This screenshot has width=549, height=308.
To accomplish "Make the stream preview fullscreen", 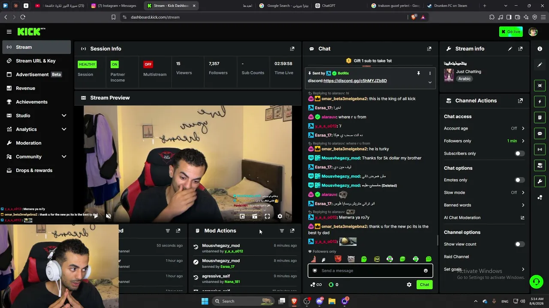I will (x=267, y=216).
